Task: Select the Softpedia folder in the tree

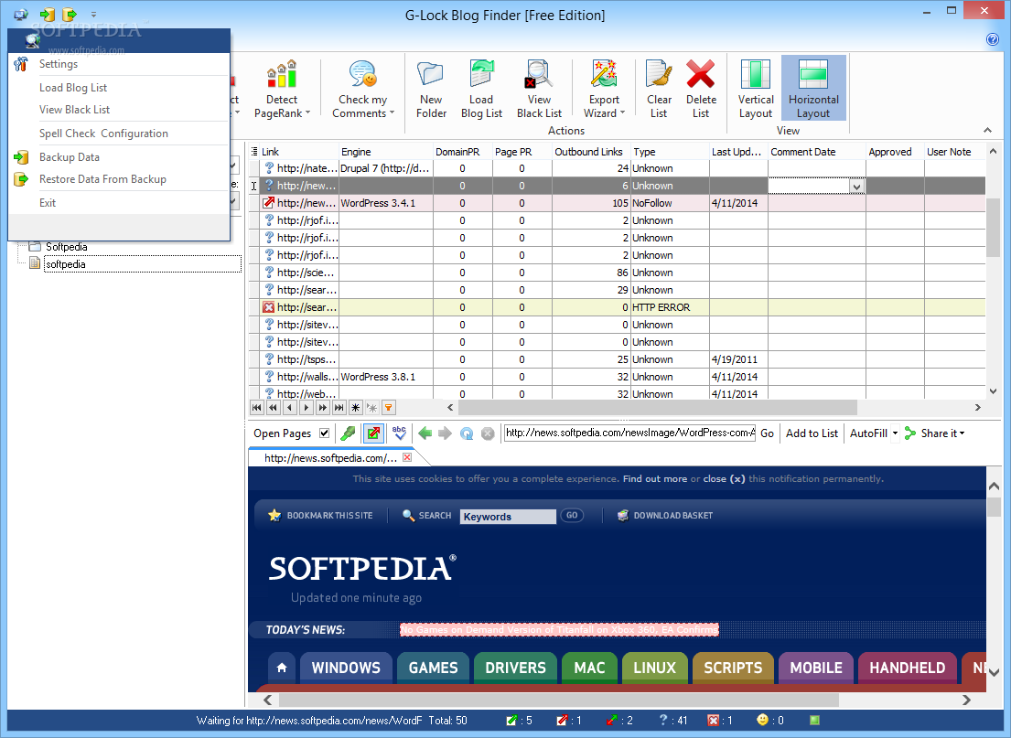Action: (x=67, y=247)
